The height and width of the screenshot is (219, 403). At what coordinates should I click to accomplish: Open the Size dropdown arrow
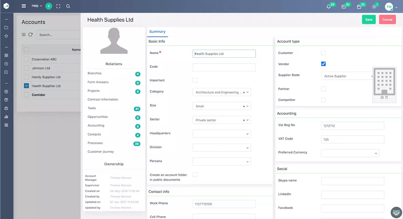pos(248,106)
